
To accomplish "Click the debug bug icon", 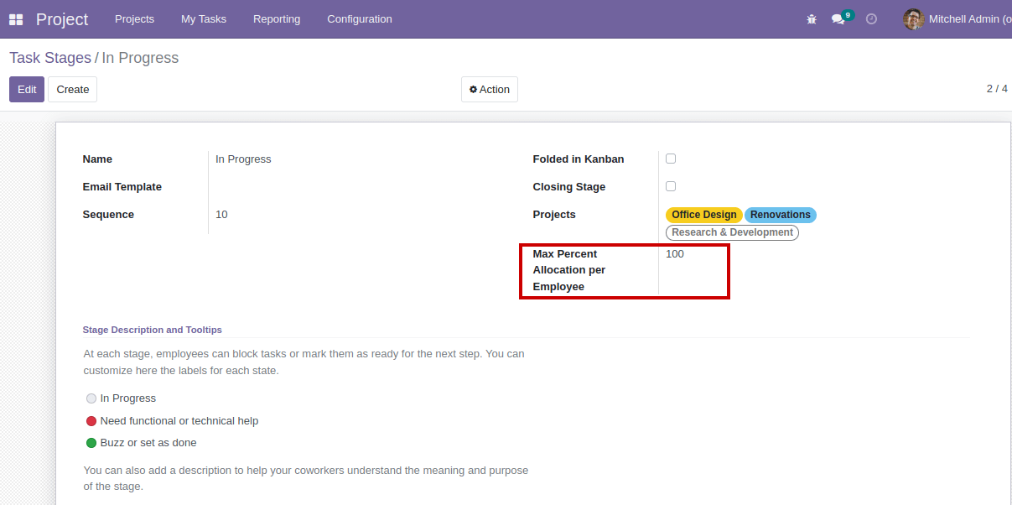I will coord(811,19).
